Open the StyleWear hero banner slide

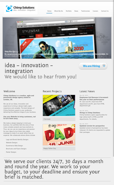(x=57, y=38)
